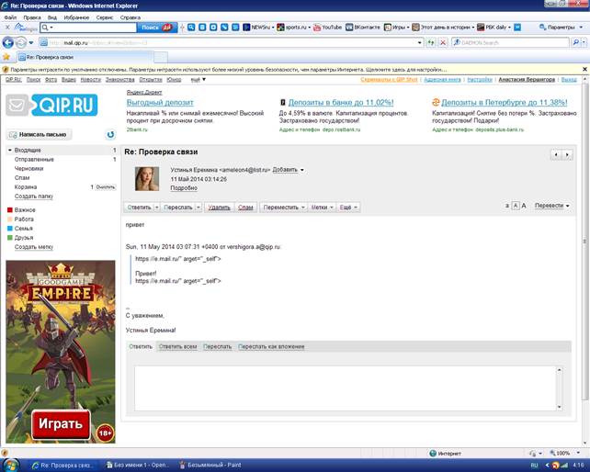This screenshot has height=472, width=590.
Task: Open the Переслать dropdown arrow
Action: pyautogui.click(x=198, y=208)
